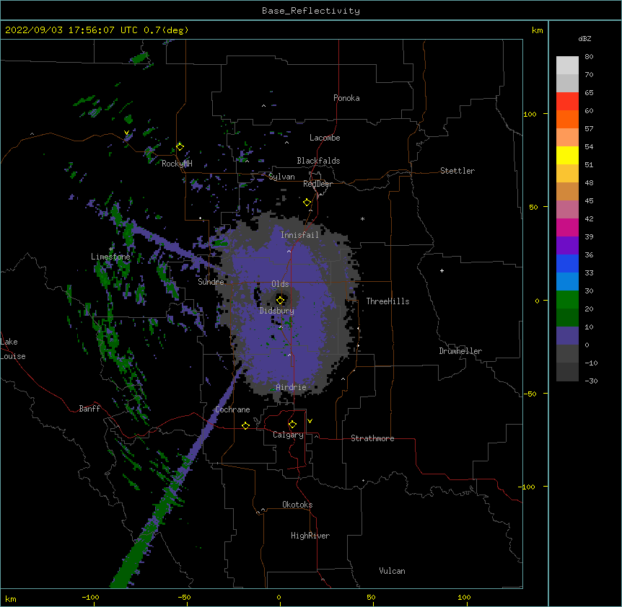Select the Calgary city label
This screenshot has width=622, height=607.
[x=288, y=435]
